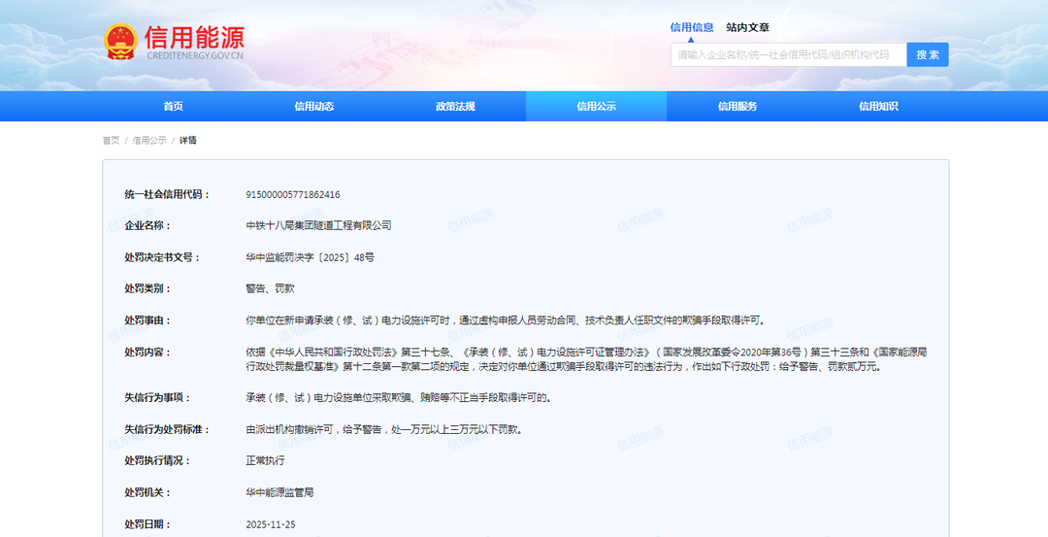The image size is (1048, 537).
Task: Click the 处罚日期 label
Action: (x=147, y=524)
